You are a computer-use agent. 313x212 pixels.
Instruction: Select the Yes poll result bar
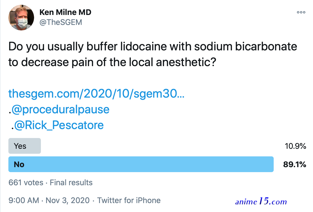point(25,146)
